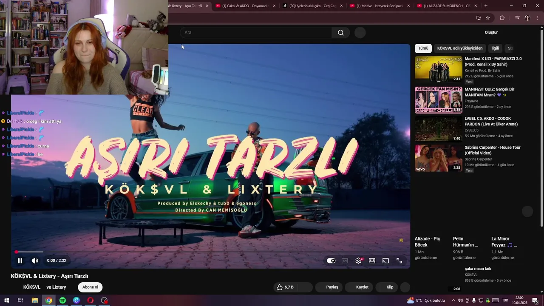Viewport: 544px width, 306px height.
Task: Select the KÖKSVL adlı yükleyiciden chip
Action: [x=460, y=48]
